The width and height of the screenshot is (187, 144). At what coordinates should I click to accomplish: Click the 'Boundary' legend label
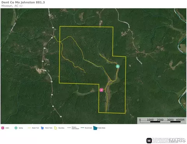(x=61, y=128)
